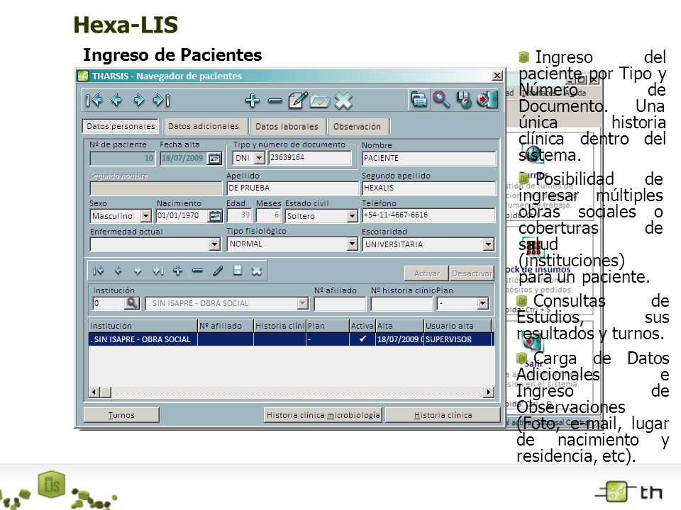This screenshot has width=681, height=510.
Task: Open calendar picker next to Nacimiento date
Action: click(x=215, y=215)
